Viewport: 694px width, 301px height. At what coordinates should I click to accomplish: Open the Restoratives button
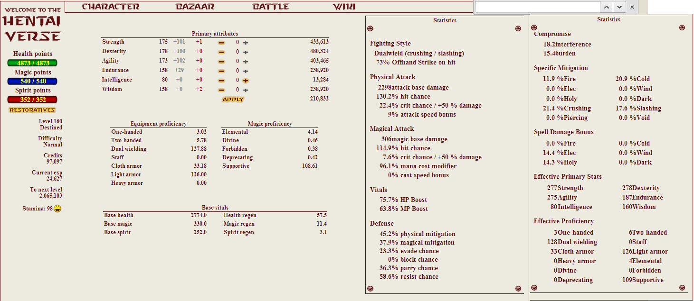pyautogui.click(x=32, y=110)
